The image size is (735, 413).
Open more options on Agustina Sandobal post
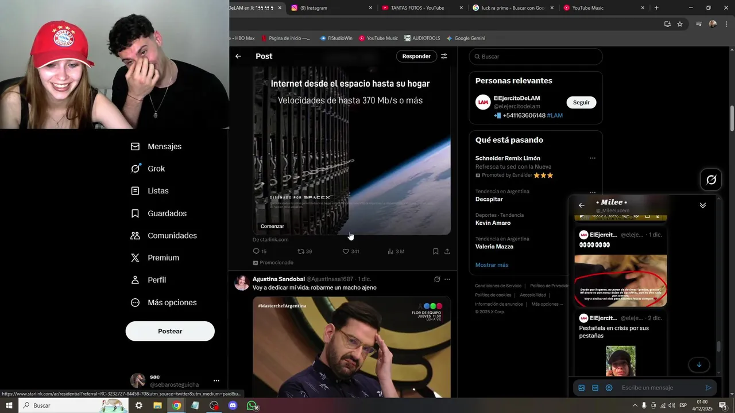(447, 279)
